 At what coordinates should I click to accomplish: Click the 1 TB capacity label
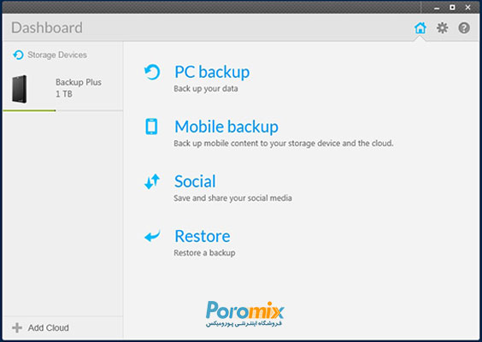click(64, 94)
